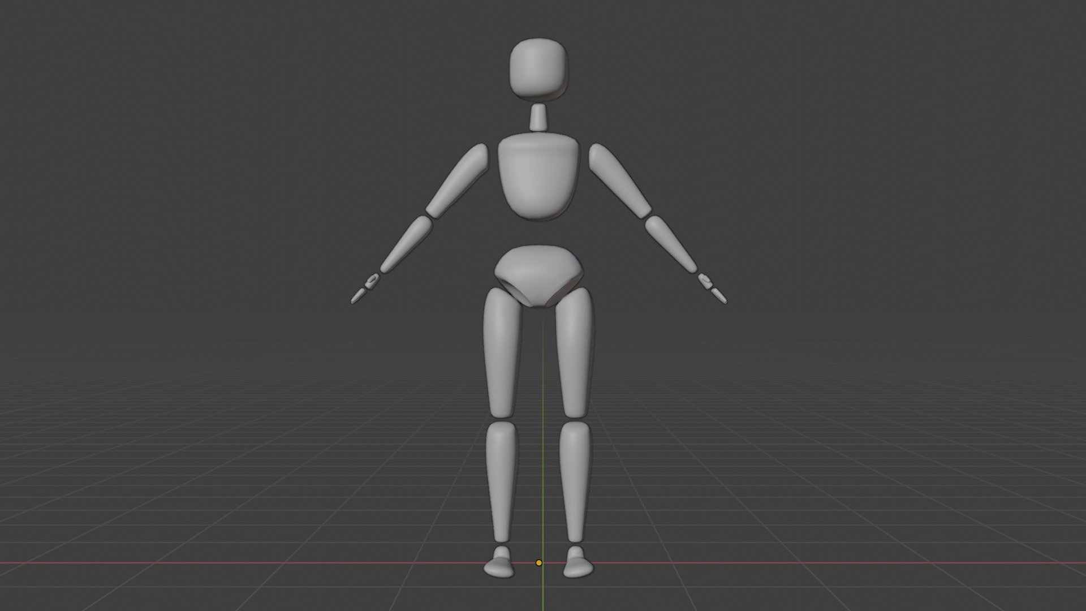Select the upper arm on the viewer's left
Viewport: 1086px width, 611px height.
pyautogui.click(x=458, y=180)
